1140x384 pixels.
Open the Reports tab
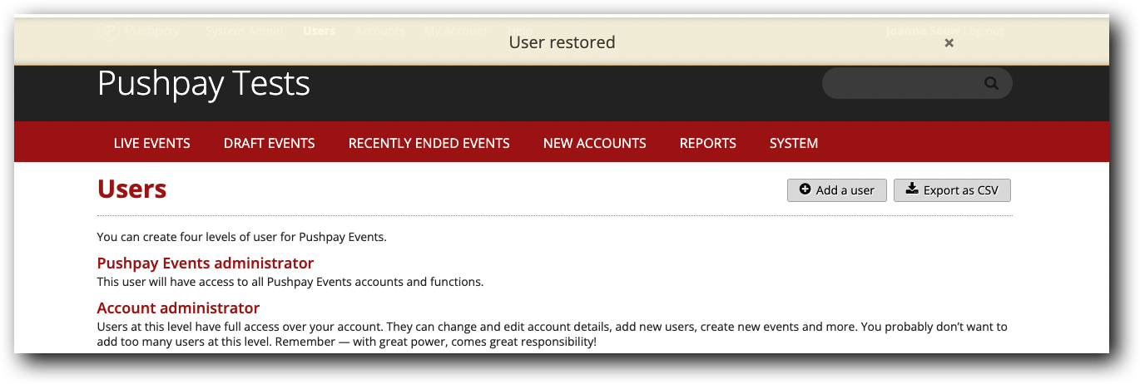point(708,143)
